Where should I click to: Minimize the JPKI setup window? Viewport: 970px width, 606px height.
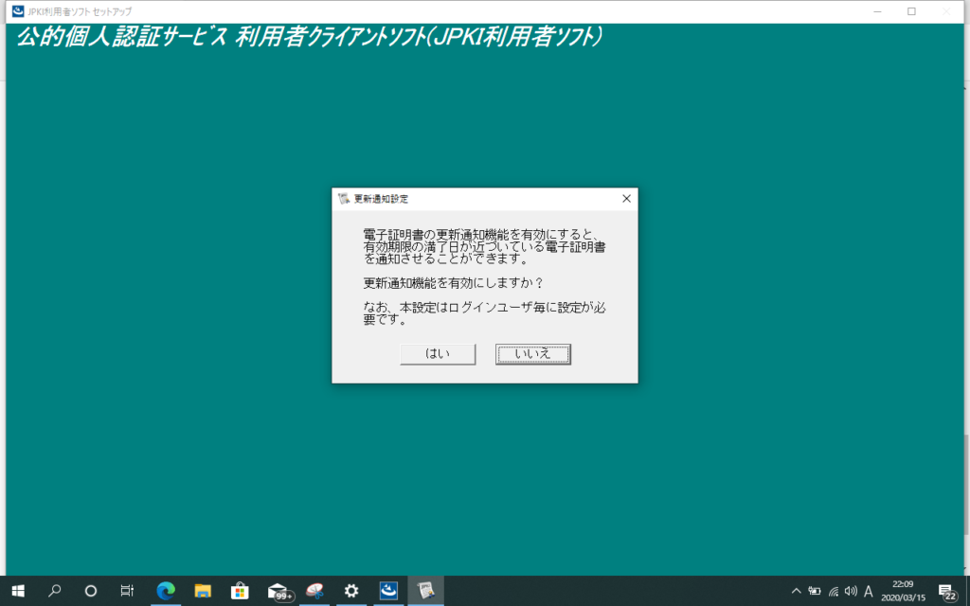click(x=877, y=11)
